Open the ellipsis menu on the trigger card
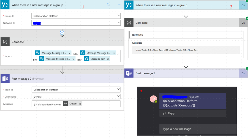 pos(119,5)
